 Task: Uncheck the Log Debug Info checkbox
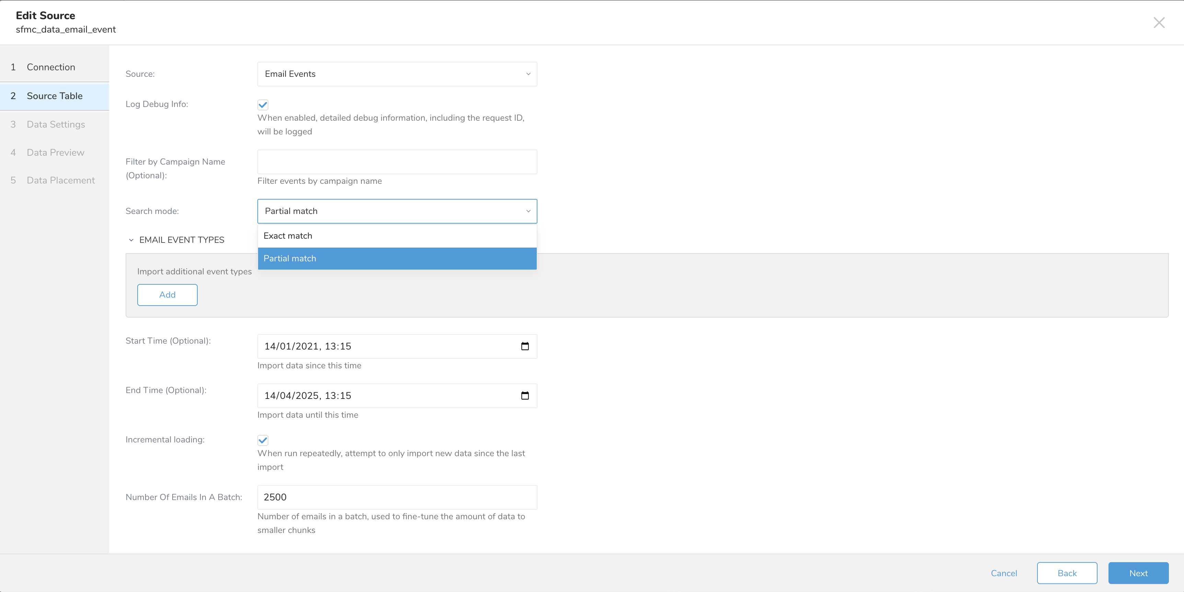pyautogui.click(x=263, y=105)
